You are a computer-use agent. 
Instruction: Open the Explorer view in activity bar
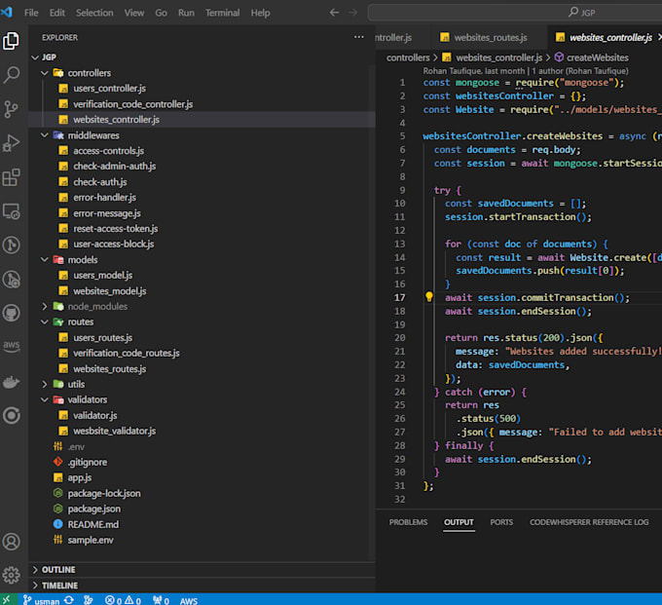[12, 41]
